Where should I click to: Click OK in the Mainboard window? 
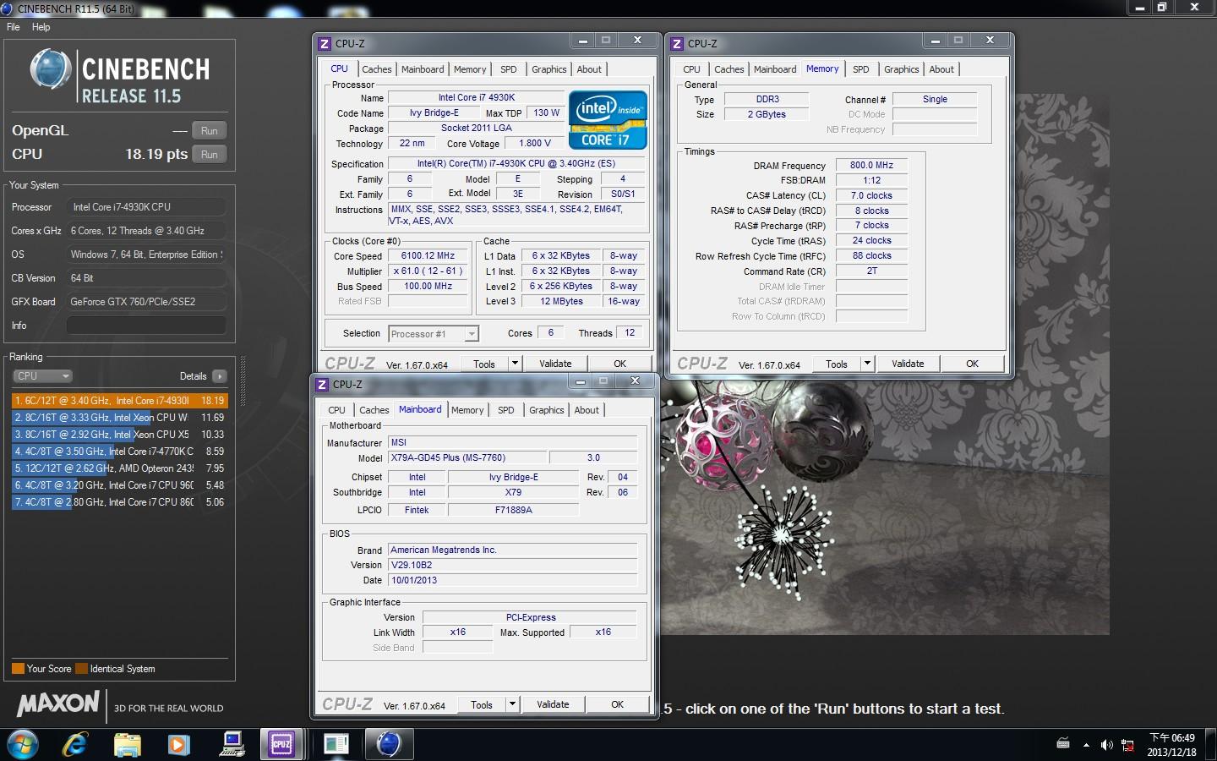click(x=618, y=704)
